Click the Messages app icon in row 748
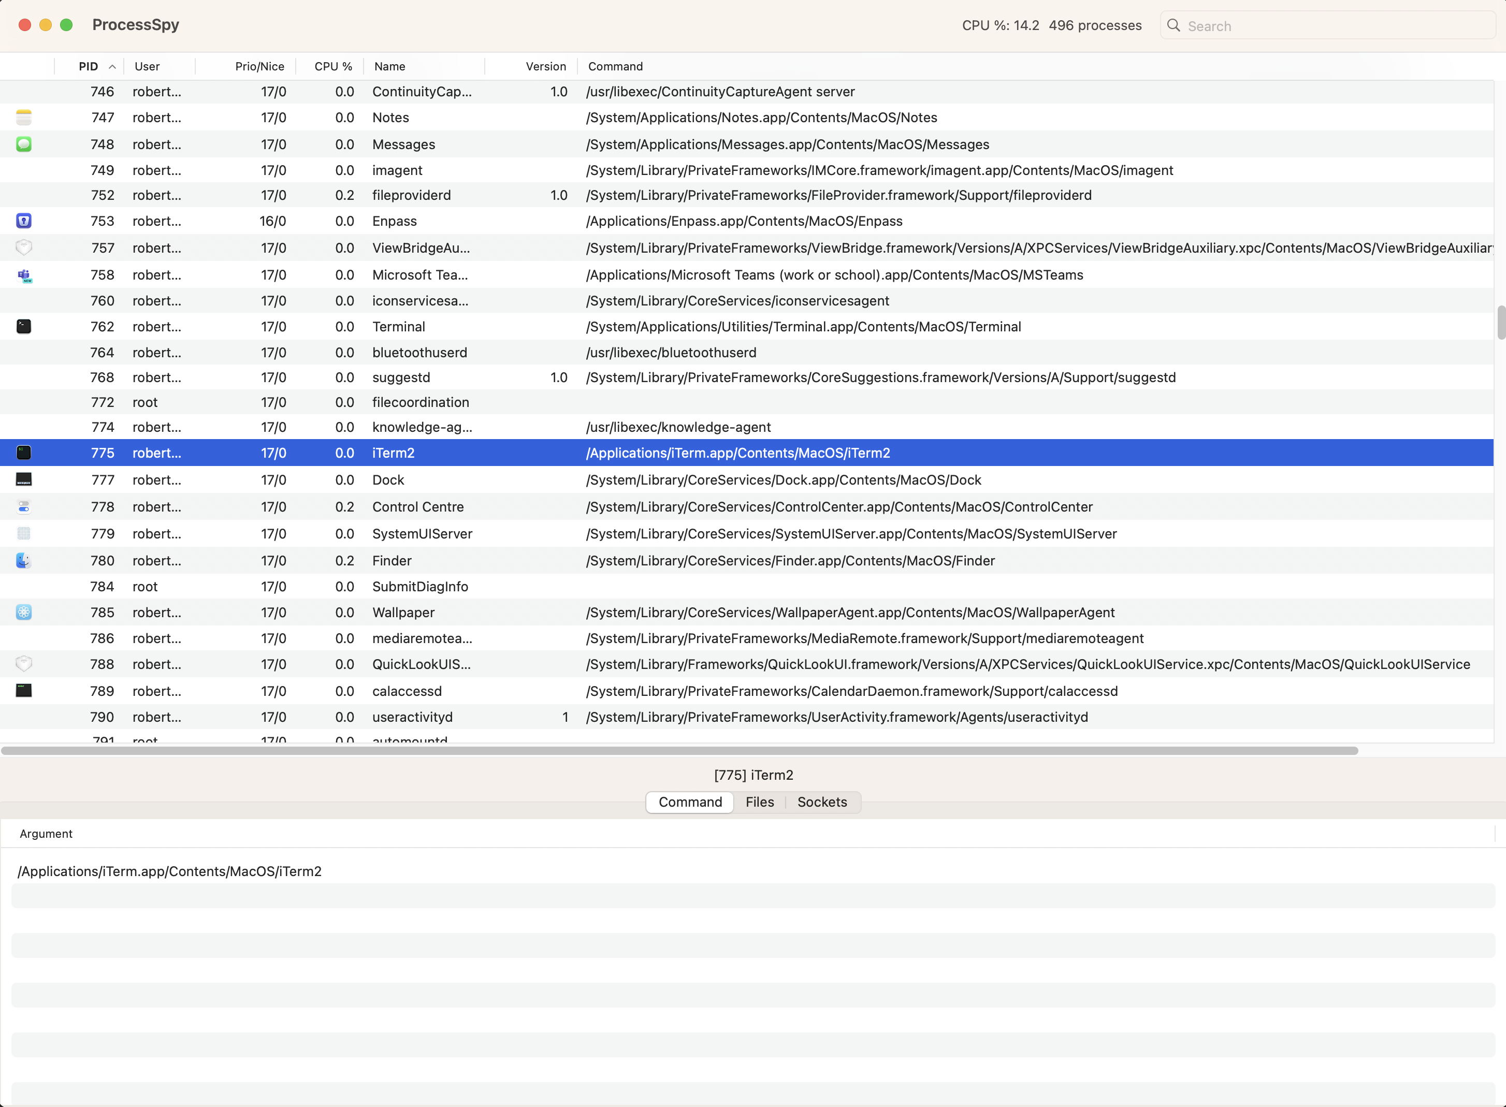The width and height of the screenshot is (1506, 1107). coord(23,144)
